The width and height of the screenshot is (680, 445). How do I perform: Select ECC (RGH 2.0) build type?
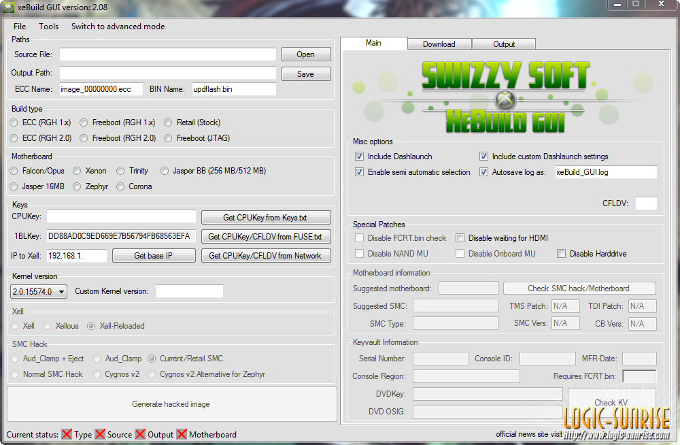pyautogui.click(x=41, y=138)
